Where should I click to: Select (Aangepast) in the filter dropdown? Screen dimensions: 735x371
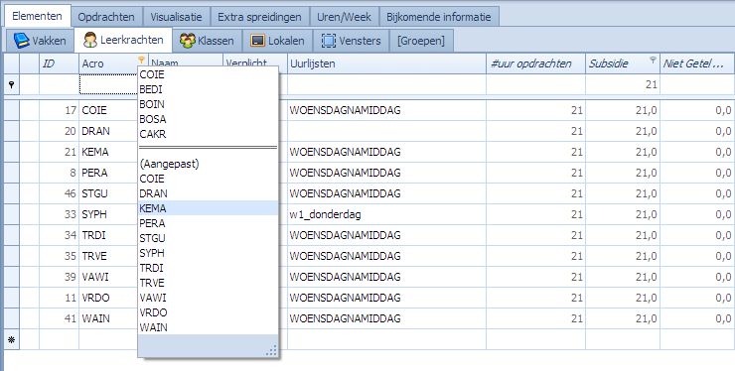[x=208, y=164]
